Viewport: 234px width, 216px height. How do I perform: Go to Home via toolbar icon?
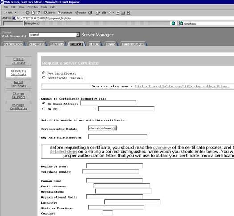(38, 12)
